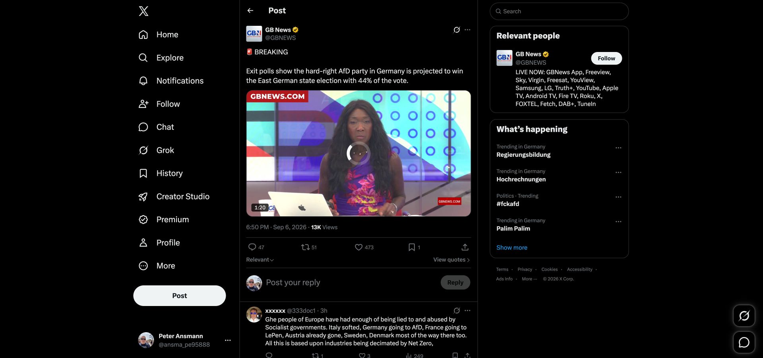Open Notifications in the sidebar
The image size is (763, 358).
(x=171, y=81)
